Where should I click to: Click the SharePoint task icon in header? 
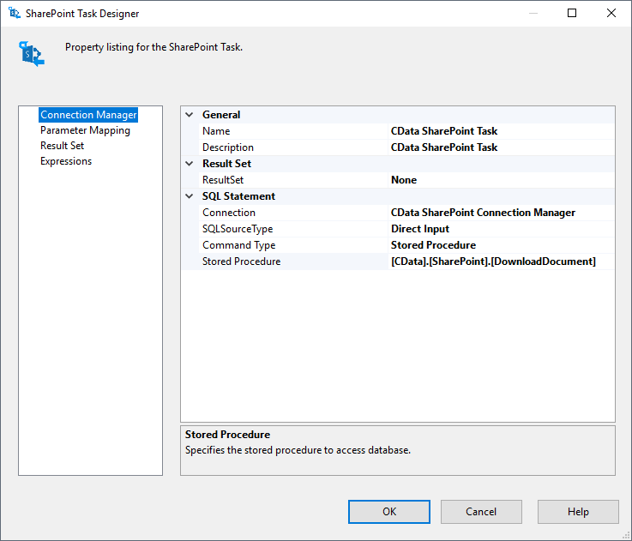click(32, 53)
